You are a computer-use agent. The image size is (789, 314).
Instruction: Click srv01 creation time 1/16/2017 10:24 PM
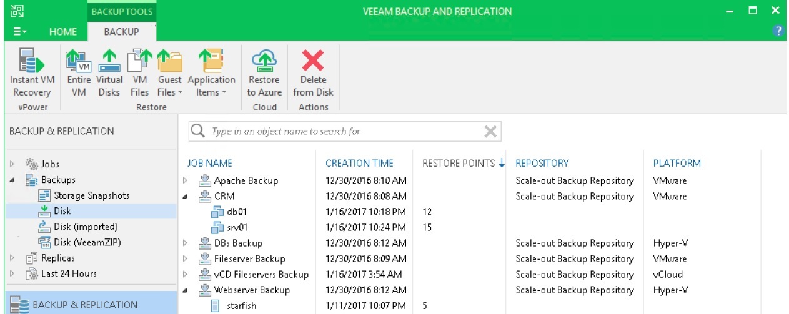366,227
